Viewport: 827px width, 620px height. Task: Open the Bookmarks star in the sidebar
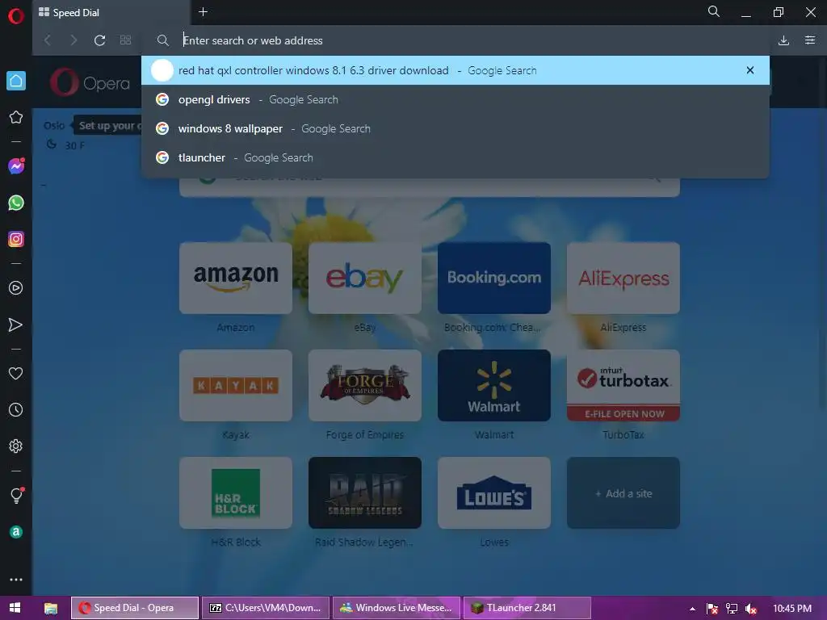tap(16, 117)
